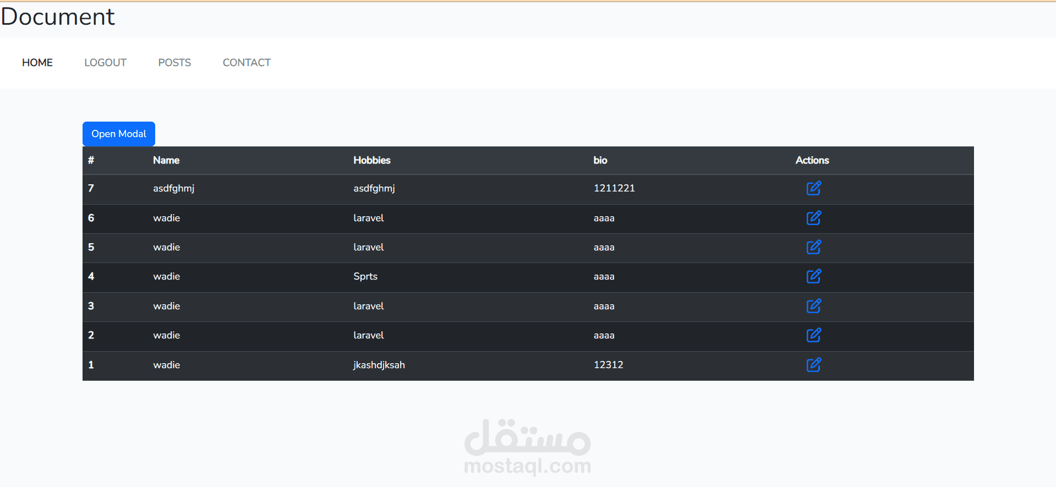The width and height of the screenshot is (1056, 487).
Task: Click the bio column header
Action: point(600,160)
